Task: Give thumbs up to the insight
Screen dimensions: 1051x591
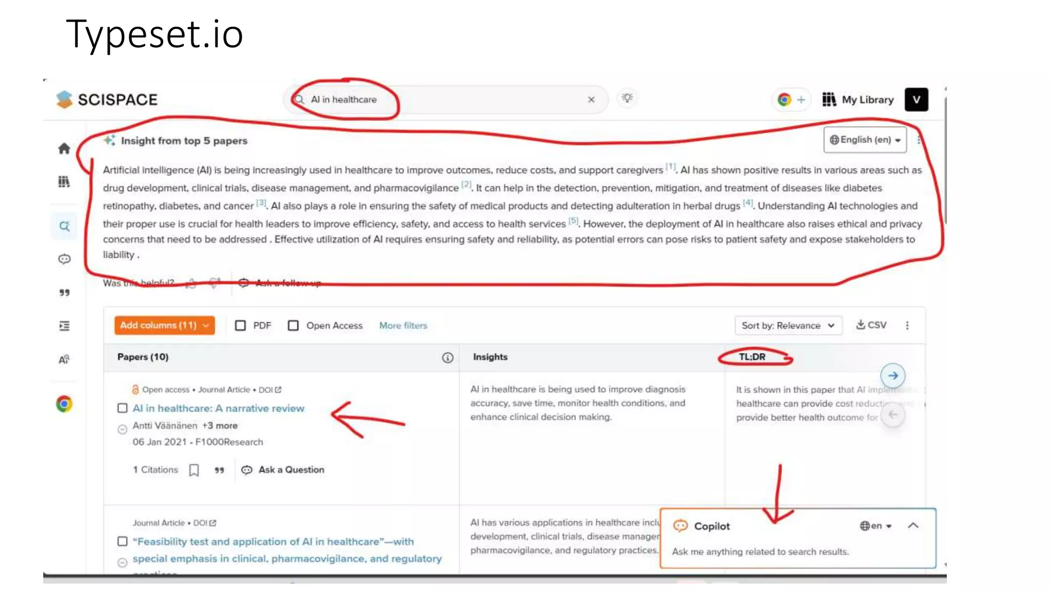Action: [191, 283]
